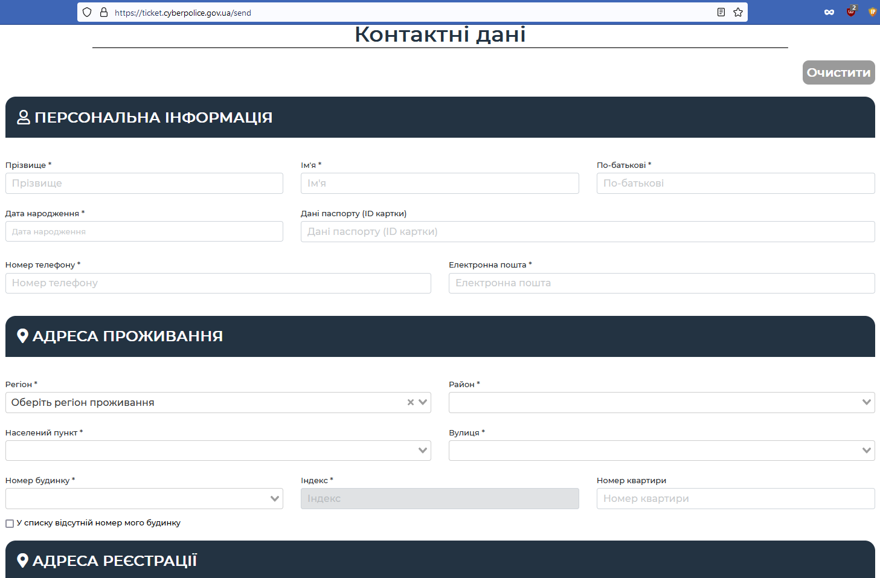Open the Номер будинку dropdown

144,499
